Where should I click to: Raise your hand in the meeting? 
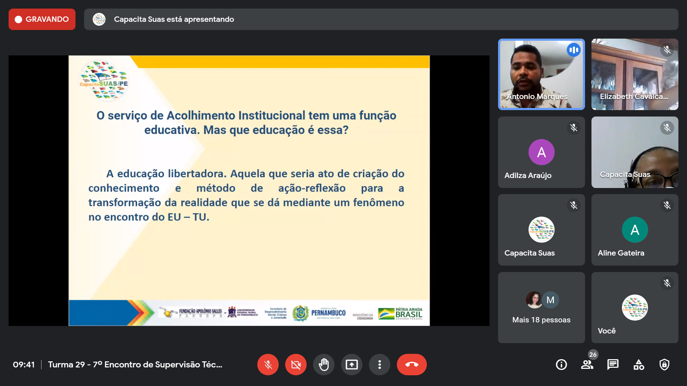coord(323,365)
